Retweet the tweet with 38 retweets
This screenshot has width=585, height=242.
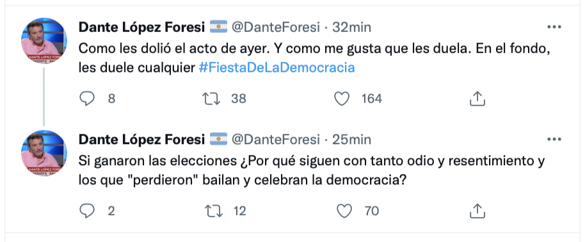tap(212, 99)
